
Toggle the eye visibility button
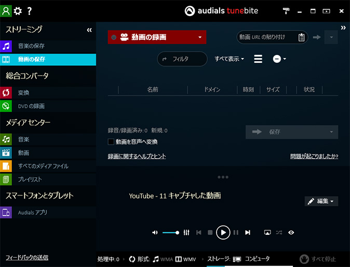pyautogui.click(x=291, y=232)
